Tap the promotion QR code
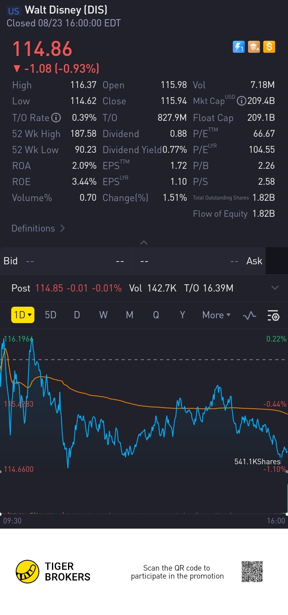Image resolution: width=288 pixels, height=615 pixels. coord(252,571)
